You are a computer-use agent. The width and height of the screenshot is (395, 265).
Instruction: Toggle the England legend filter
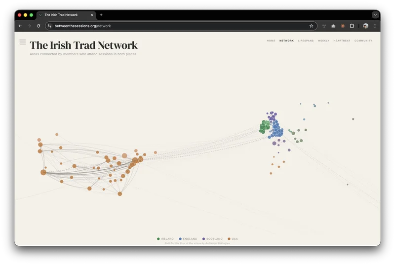point(188,239)
